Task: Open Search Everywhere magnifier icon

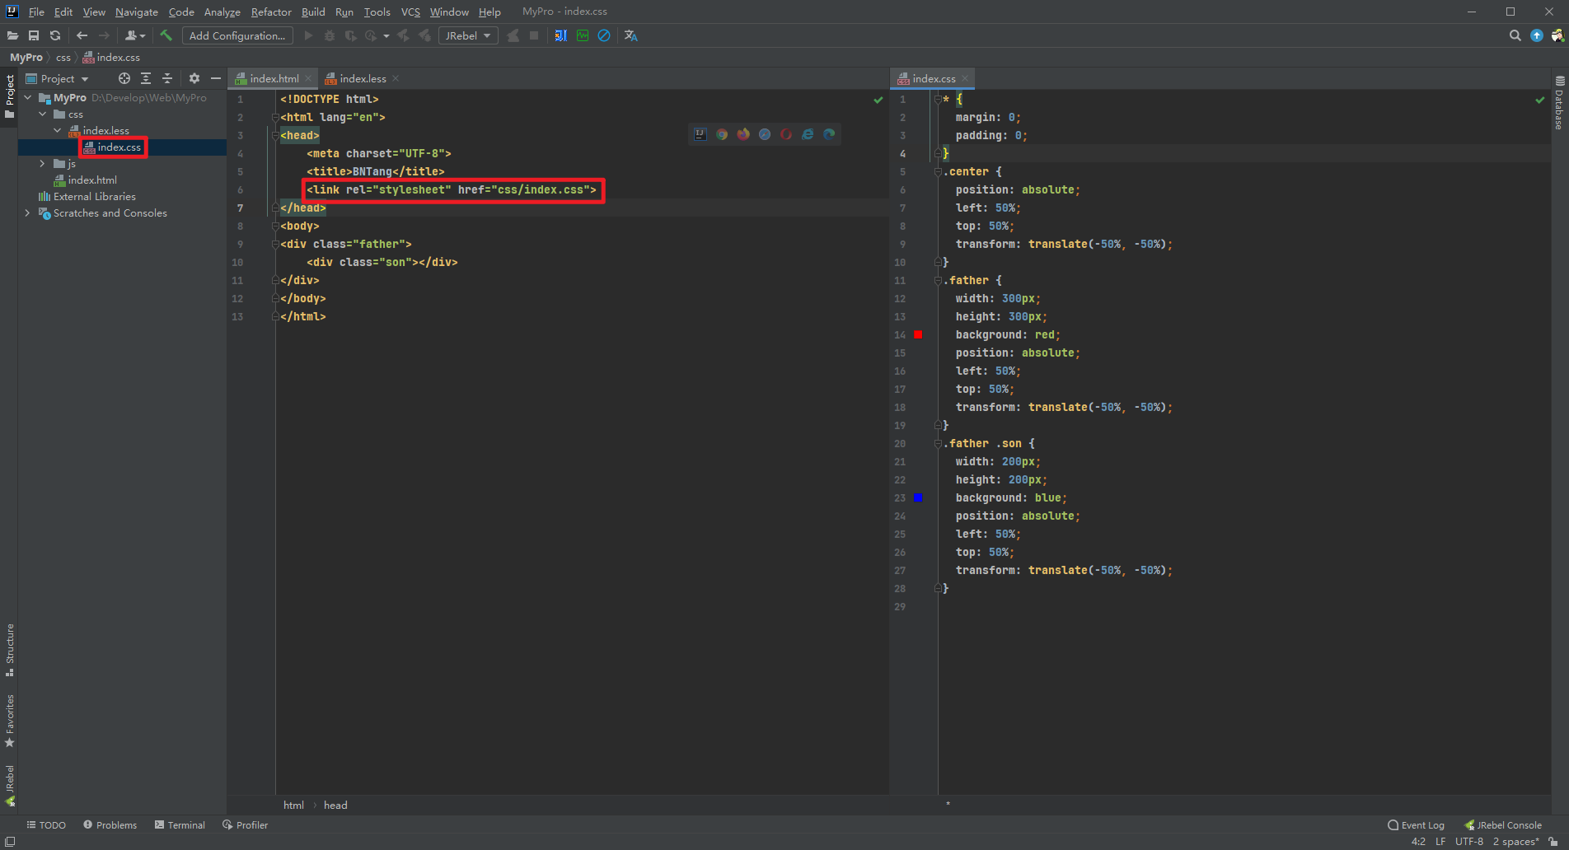Action: [1515, 35]
